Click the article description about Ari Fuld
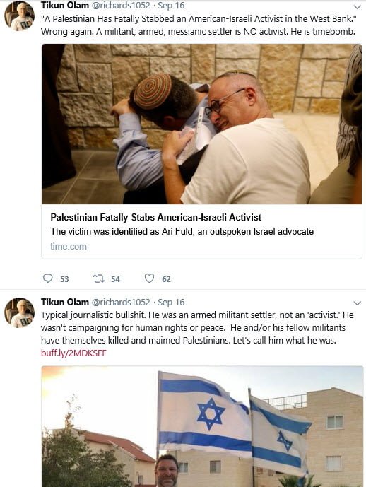Image resolution: width=366 pixels, height=487 pixels. (182, 231)
